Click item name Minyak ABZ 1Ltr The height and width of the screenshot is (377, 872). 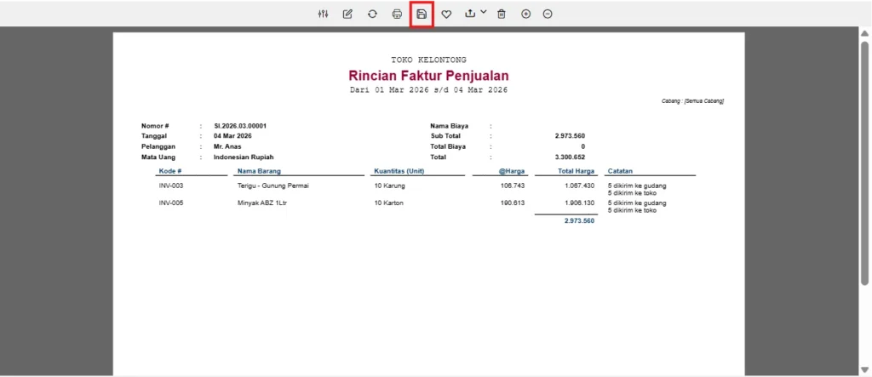tap(262, 203)
